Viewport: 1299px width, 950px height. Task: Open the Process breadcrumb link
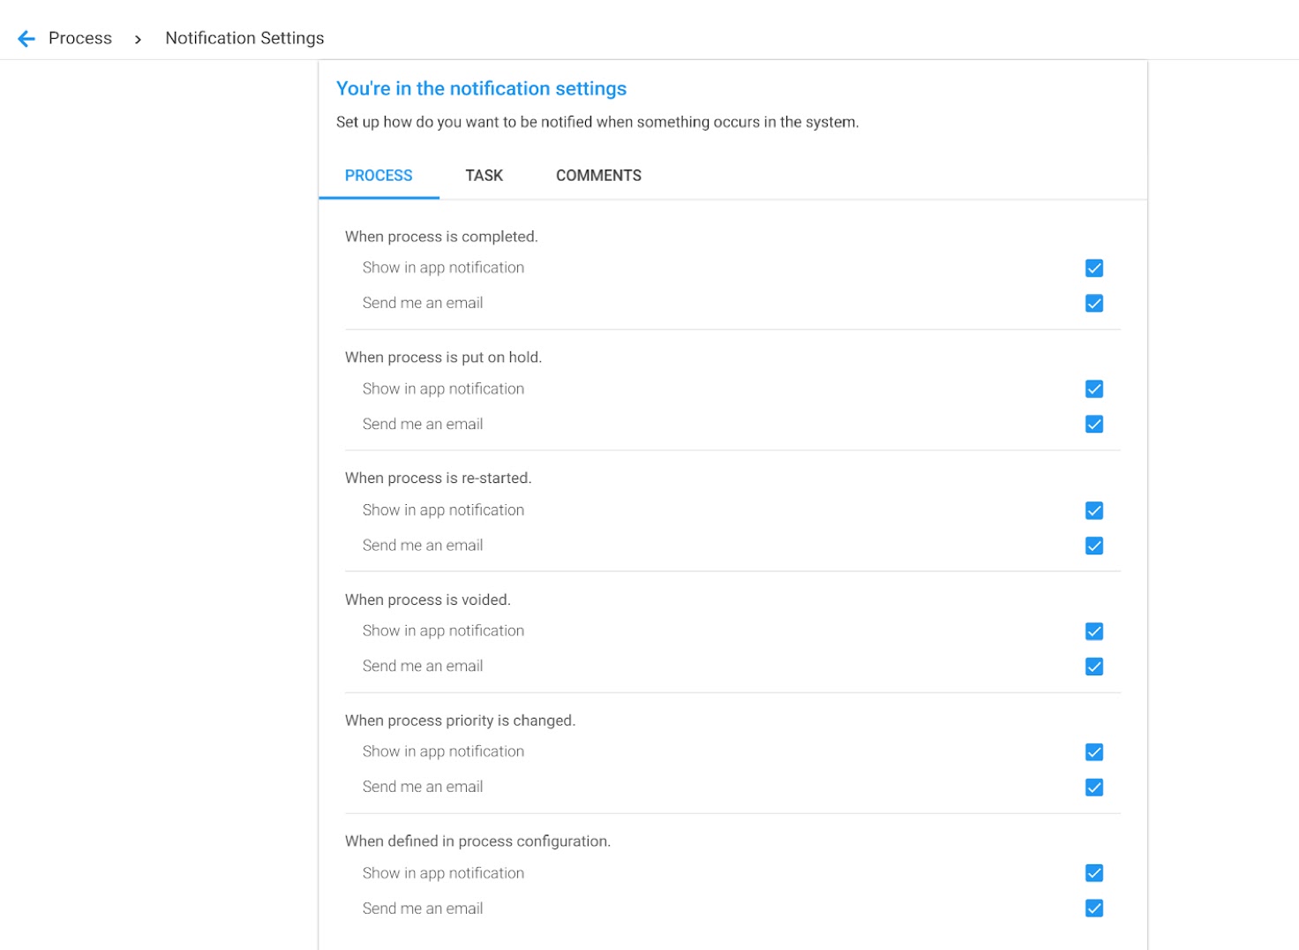point(80,38)
